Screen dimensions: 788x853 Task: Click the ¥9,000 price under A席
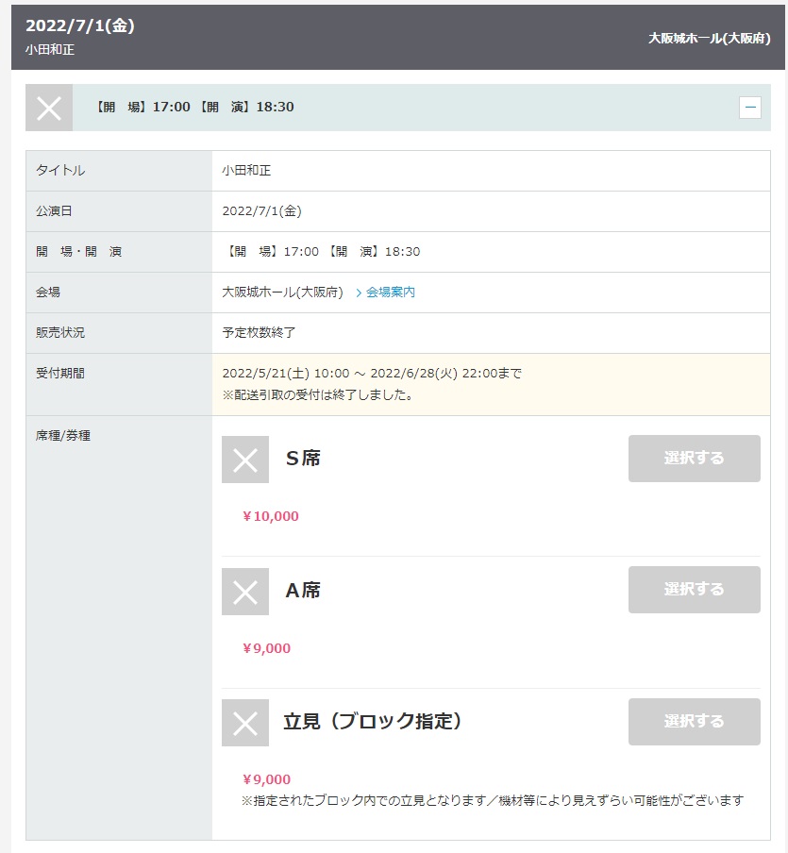[x=267, y=648]
